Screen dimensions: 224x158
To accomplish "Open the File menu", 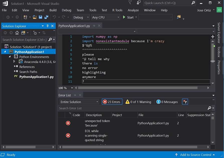I will pos(4,10).
